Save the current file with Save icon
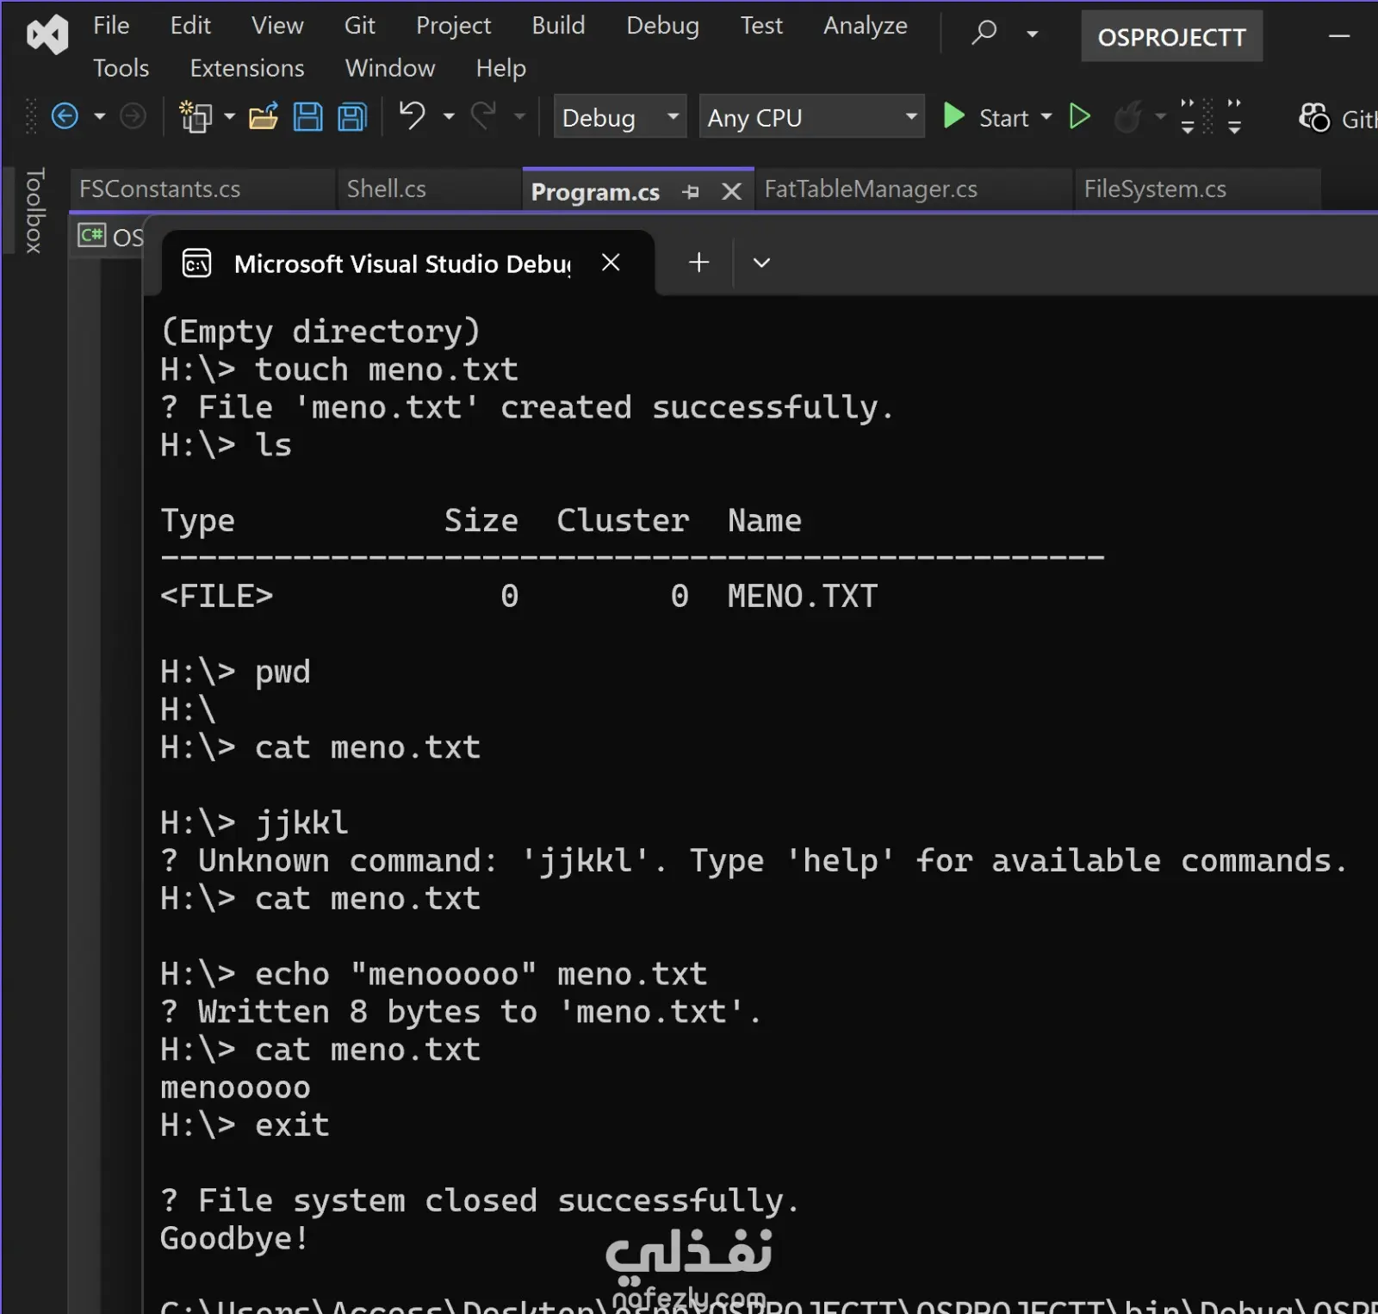The image size is (1378, 1314). tap(307, 116)
